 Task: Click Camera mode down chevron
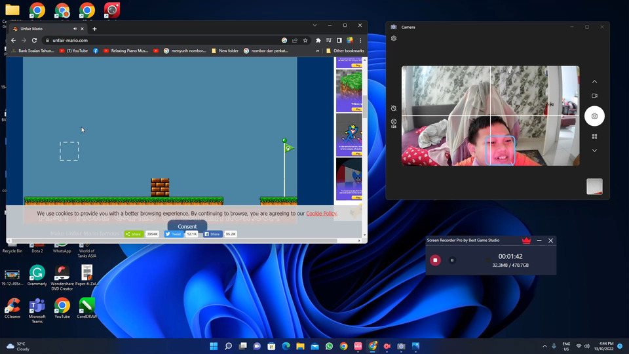pos(594,151)
